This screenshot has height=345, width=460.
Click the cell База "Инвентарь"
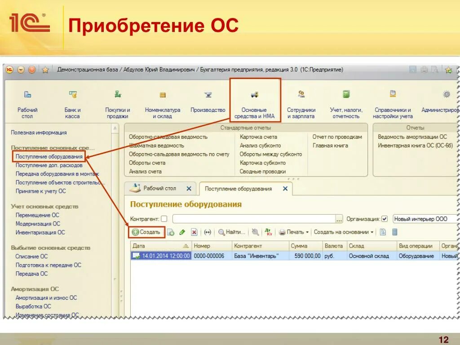click(x=261, y=256)
